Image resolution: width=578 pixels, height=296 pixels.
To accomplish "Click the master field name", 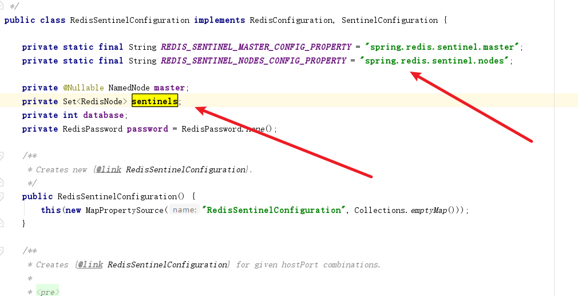I will click(x=169, y=88).
